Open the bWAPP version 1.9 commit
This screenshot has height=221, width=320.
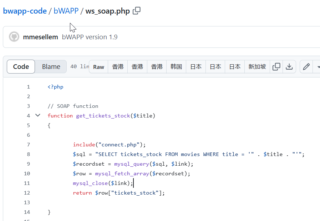pos(90,37)
